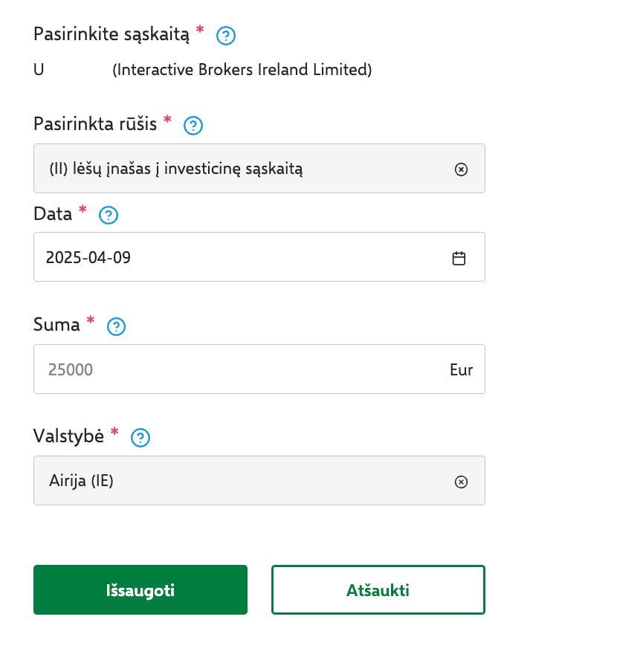Open the calendar date picker icon
The height and width of the screenshot is (660, 617).
[459, 258]
